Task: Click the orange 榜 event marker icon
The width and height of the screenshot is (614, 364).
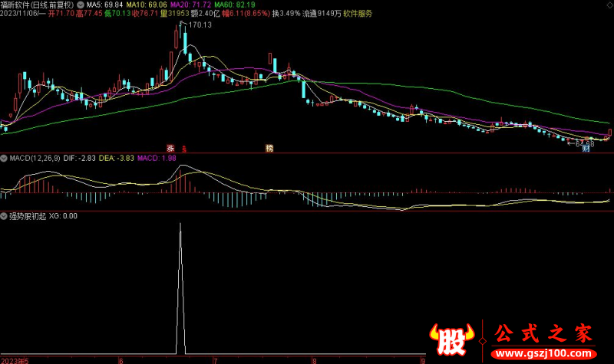Action: (x=269, y=148)
